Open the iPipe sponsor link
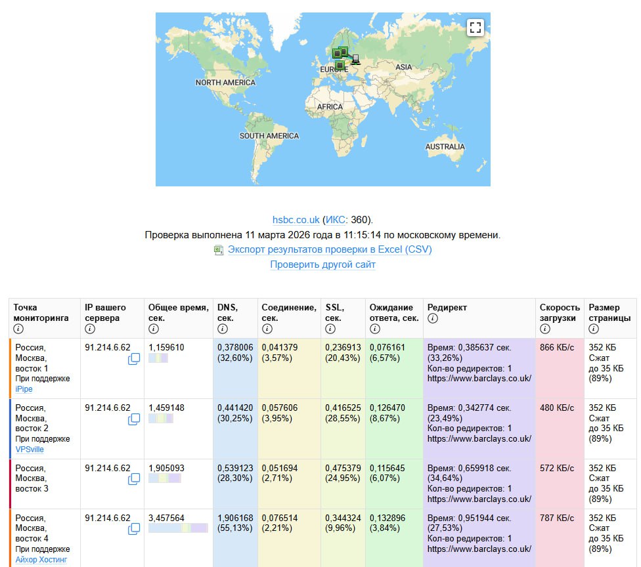 coord(24,389)
